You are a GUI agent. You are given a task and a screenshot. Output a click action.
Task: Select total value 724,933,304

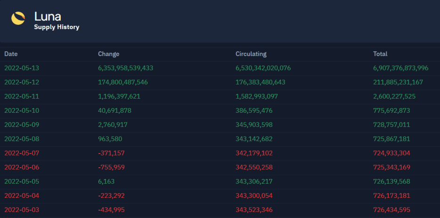coord(391,153)
